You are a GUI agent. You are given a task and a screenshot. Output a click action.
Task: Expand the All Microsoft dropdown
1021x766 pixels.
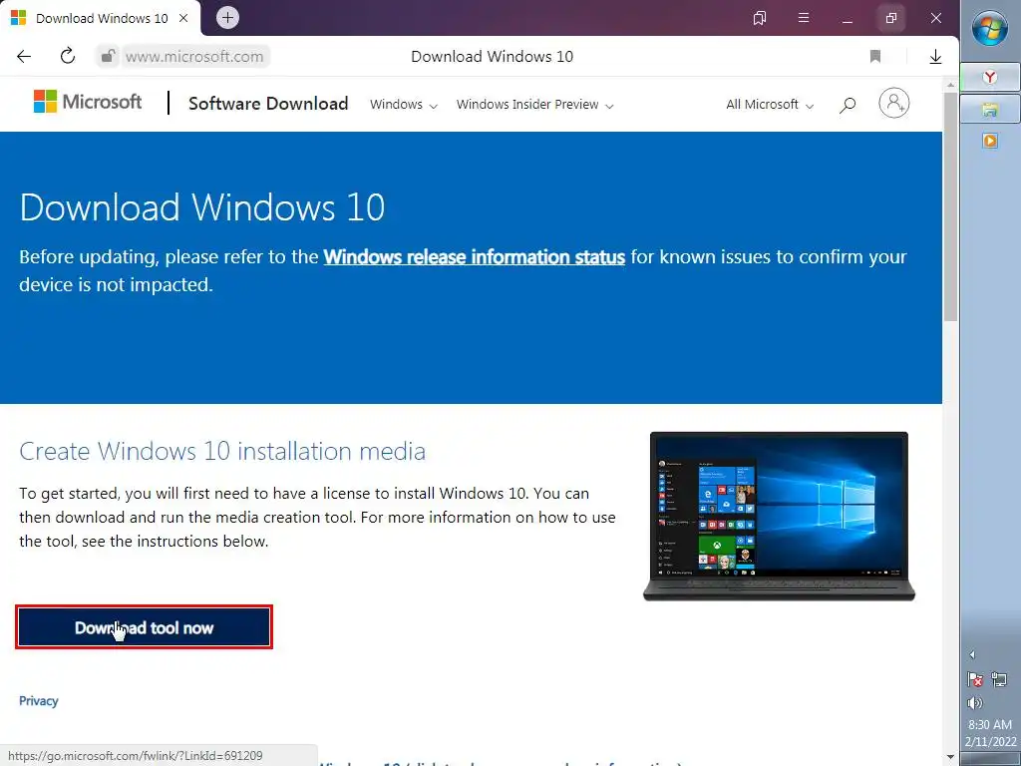770,104
